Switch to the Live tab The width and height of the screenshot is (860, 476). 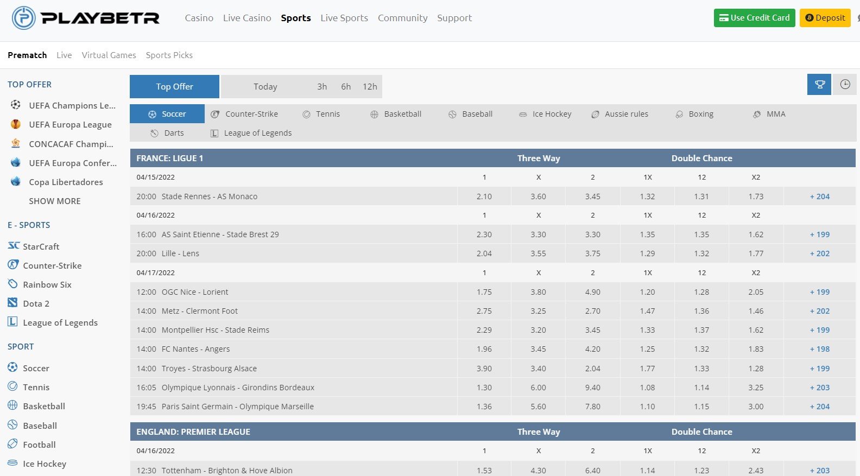tap(64, 55)
